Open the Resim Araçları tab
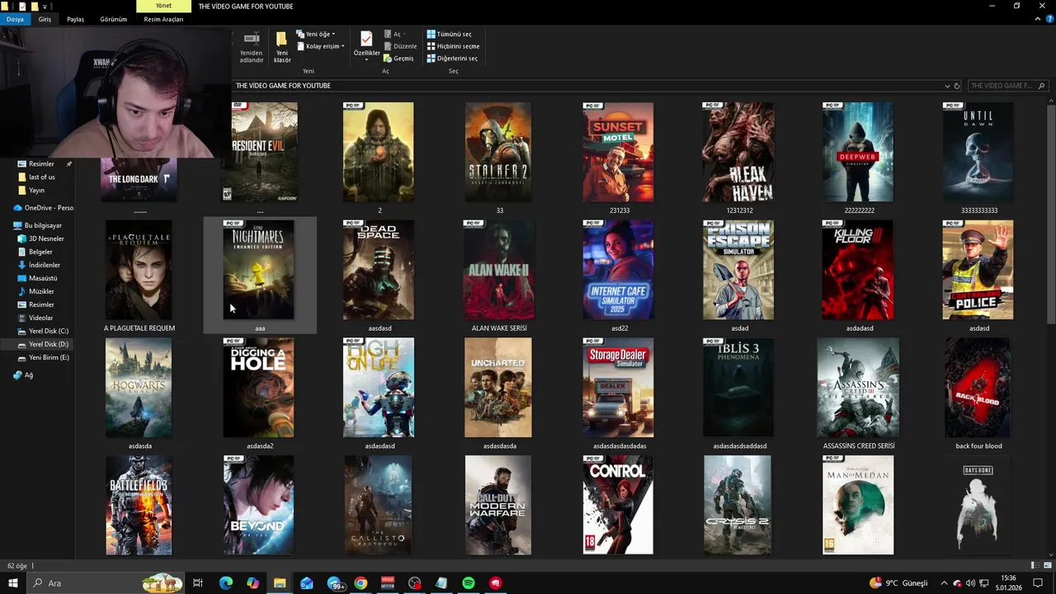 [x=163, y=19]
